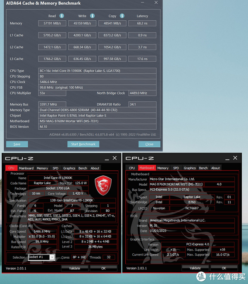Open SPD tab in left CPU-Z window

tap(55, 168)
